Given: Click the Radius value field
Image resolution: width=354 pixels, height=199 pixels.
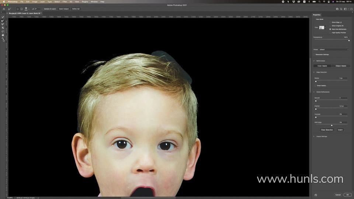Looking at the screenshot, I should (343, 78).
